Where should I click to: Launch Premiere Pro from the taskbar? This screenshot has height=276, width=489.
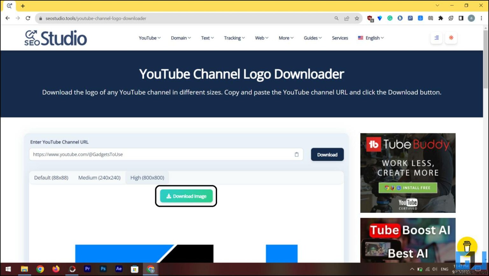[87, 269]
